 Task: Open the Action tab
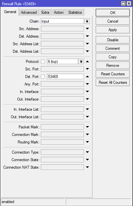point(59,12)
